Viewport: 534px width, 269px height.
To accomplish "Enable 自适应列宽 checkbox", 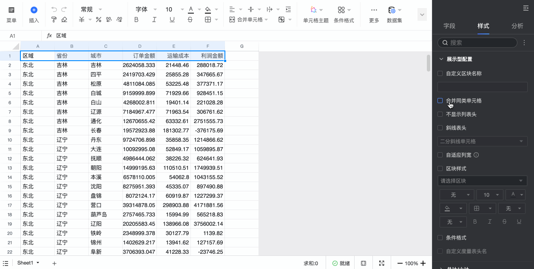I will tap(440, 155).
